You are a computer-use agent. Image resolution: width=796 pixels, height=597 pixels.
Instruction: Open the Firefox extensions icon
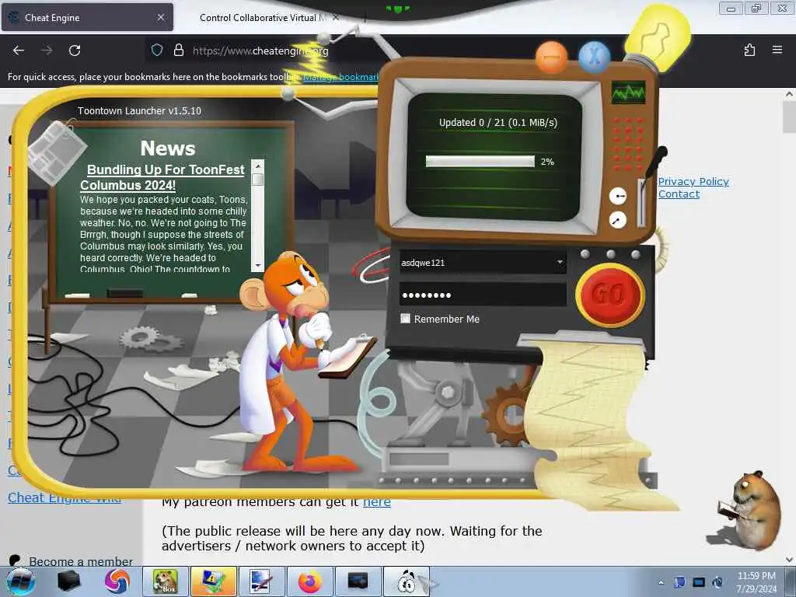click(749, 50)
